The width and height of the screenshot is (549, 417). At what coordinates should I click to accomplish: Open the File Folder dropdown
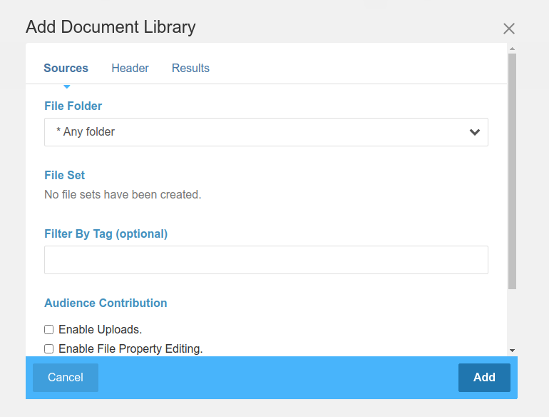coord(266,132)
